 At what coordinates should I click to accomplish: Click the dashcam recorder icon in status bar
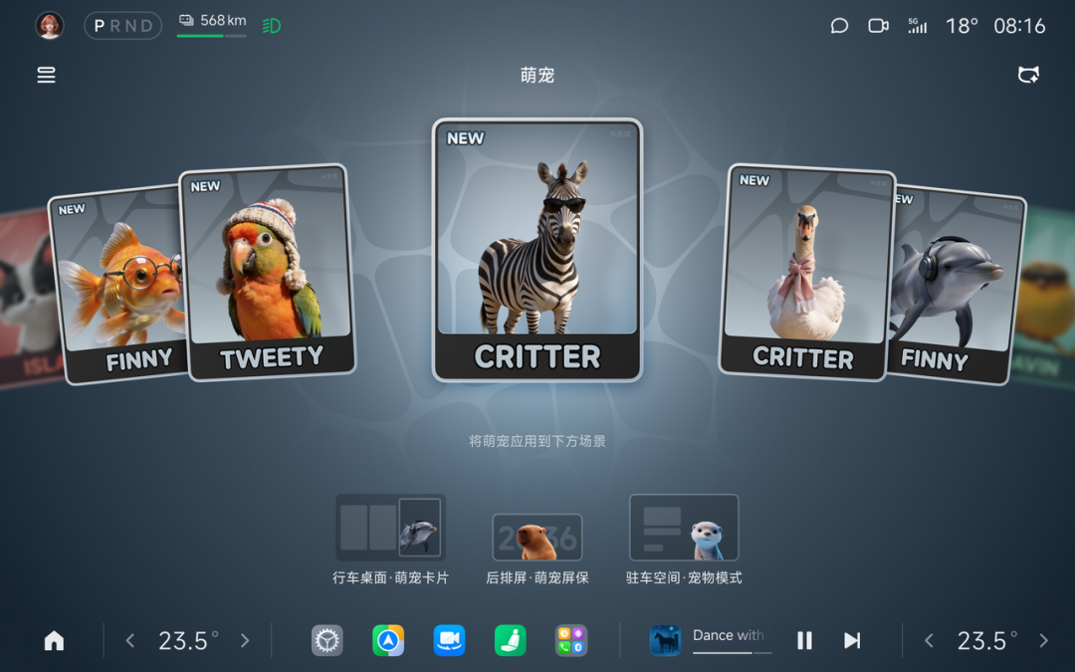coord(878,26)
